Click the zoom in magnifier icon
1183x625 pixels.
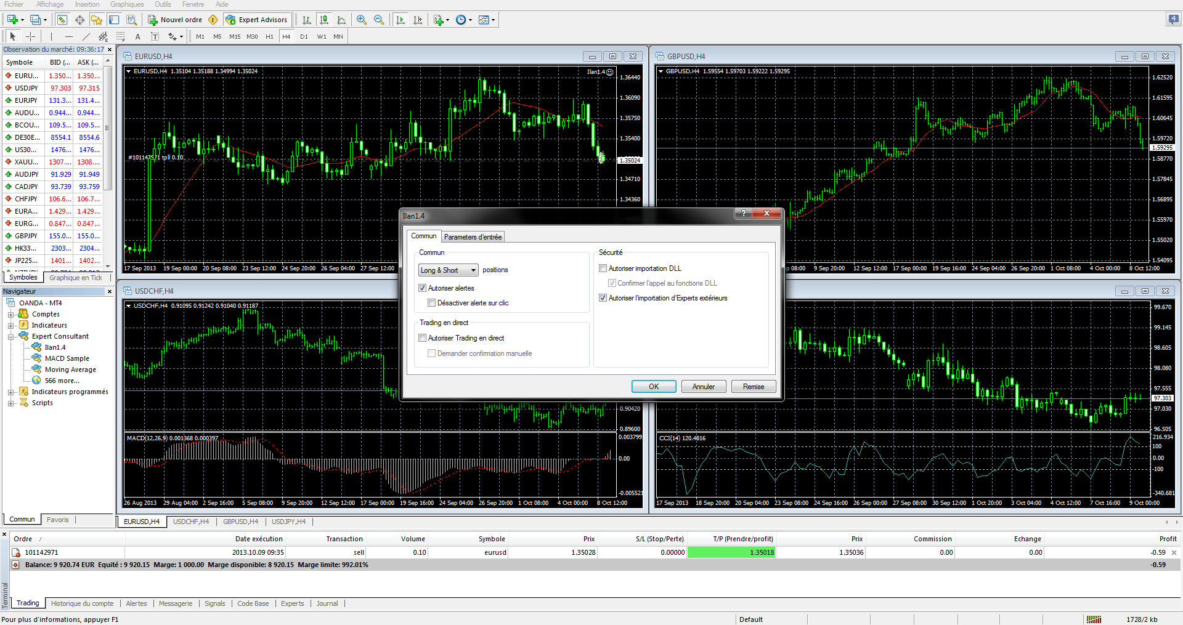coord(362,20)
